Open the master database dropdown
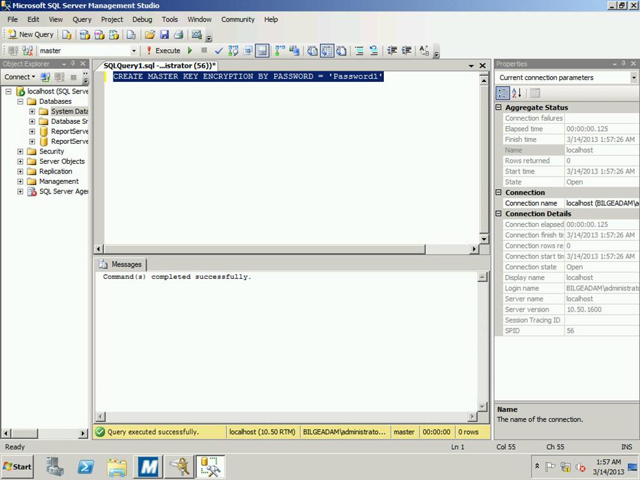The image size is (640, 480). (134, 50)
